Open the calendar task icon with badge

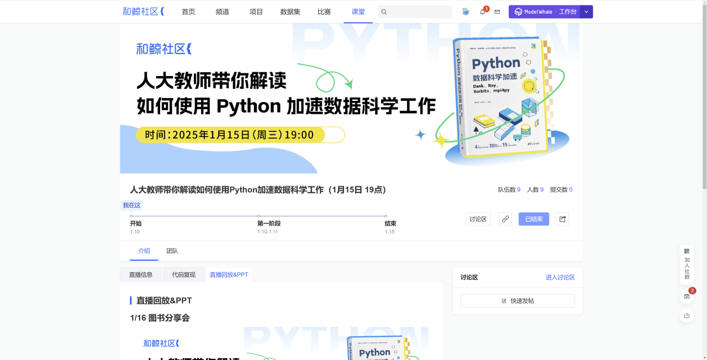tap(687, 296)
